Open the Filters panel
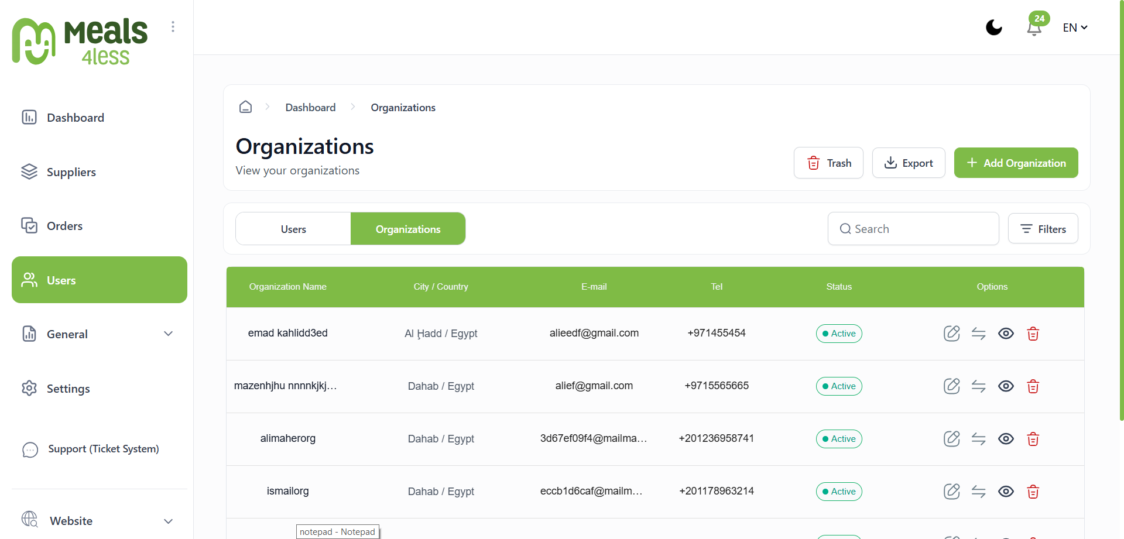The image size is (1124, 539). pyautogui.click(x=1043, y=229)
